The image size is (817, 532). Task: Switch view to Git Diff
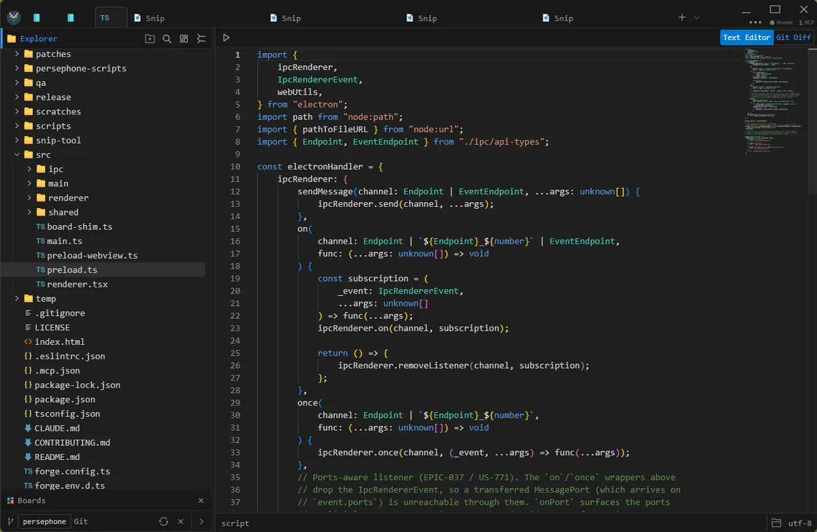point(794,37)
